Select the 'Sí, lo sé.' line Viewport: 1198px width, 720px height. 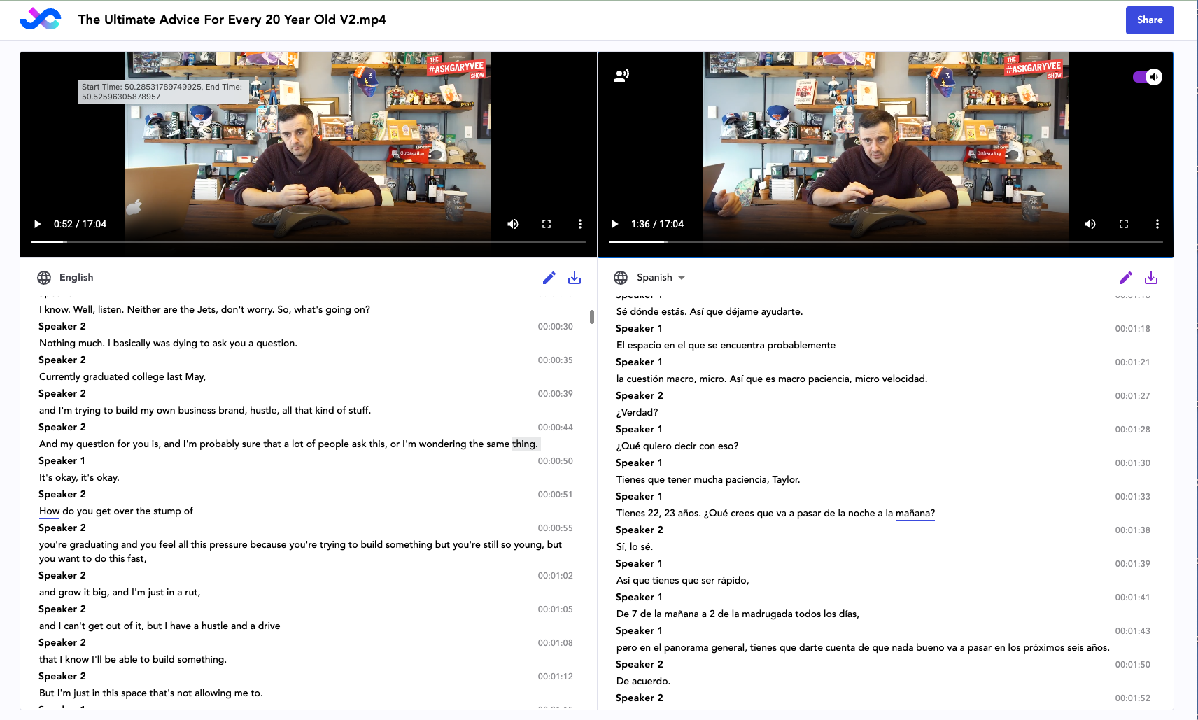pyautogui.click(x=635, y=546)
